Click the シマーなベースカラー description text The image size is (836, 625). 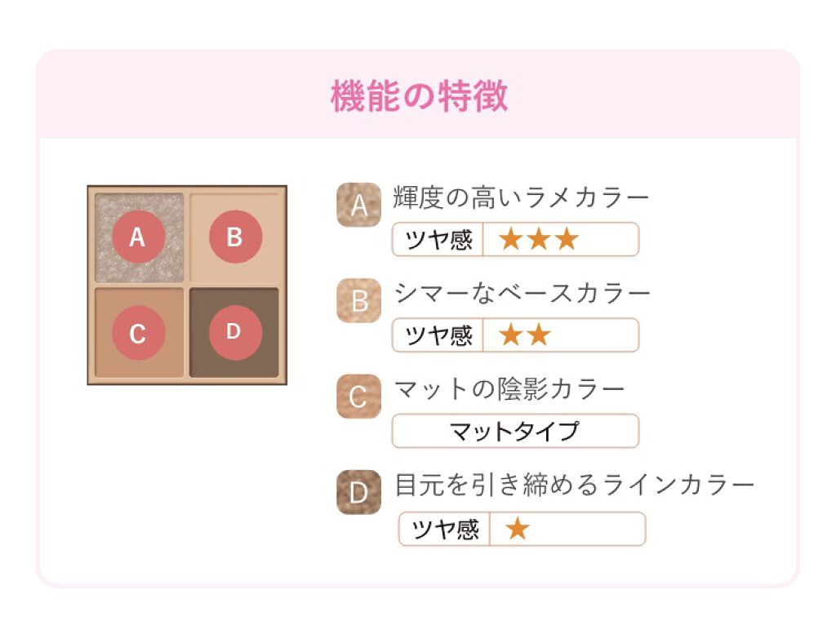tap(522, 294)
